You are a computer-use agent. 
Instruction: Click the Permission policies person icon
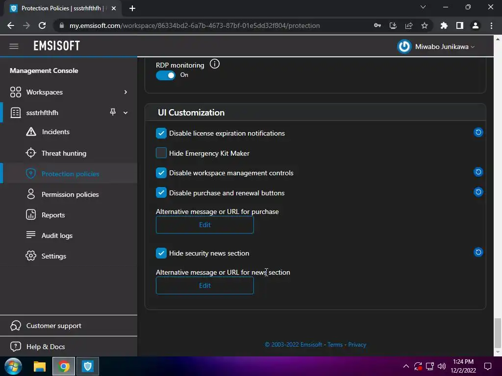coord(31,194)
